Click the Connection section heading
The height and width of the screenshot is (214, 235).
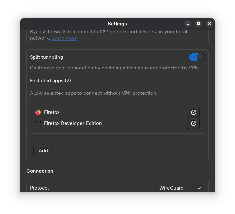(40, 171)
